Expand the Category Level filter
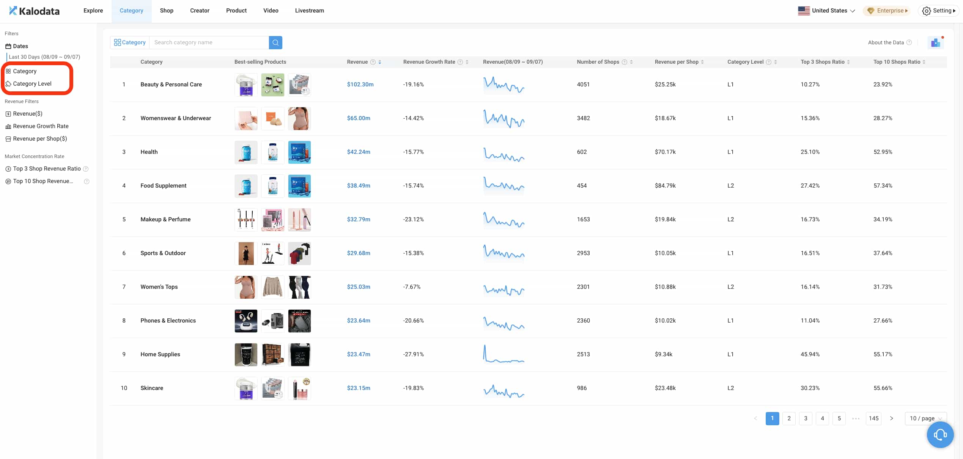The image size is (963, 459). click(x=32, y=84)
